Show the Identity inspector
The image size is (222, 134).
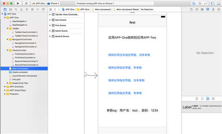[202, 9]
